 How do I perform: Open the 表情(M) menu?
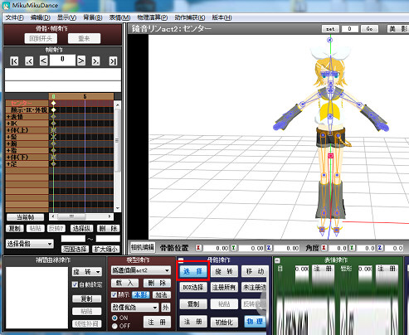(119, 17)
